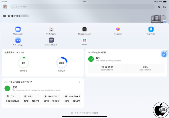
Task: Open トップページカードの管理 link
Action: coord(84,113)
